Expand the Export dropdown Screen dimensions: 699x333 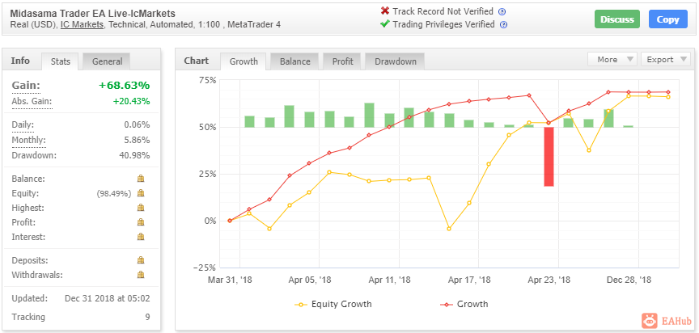pyautogui.click(x=665, y=59)
